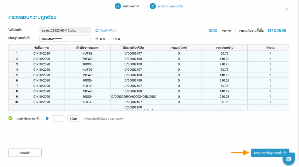The image size is (299, 167).
Task: Click the blue info icon near row range
Action: click(x=47, y=119)
